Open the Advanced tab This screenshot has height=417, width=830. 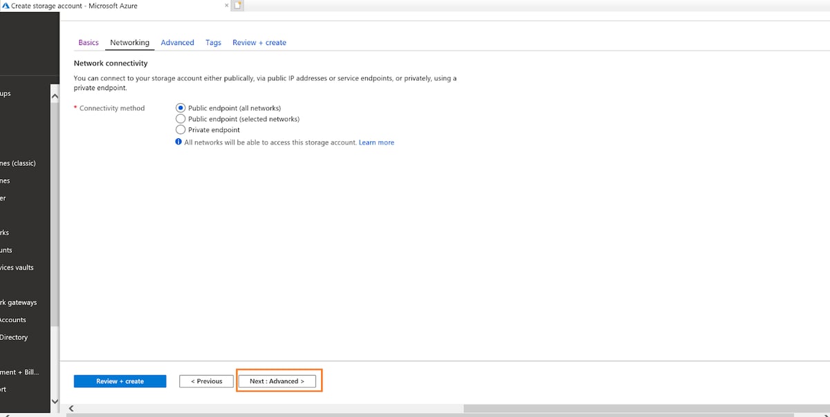pos(177,43)
